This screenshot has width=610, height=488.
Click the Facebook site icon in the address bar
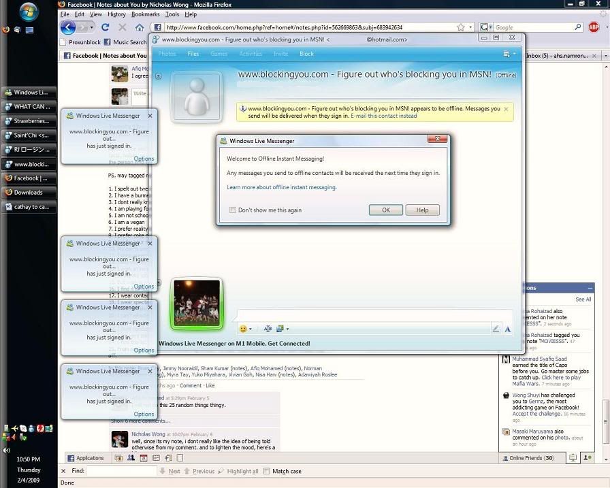(x=157, y=27)
